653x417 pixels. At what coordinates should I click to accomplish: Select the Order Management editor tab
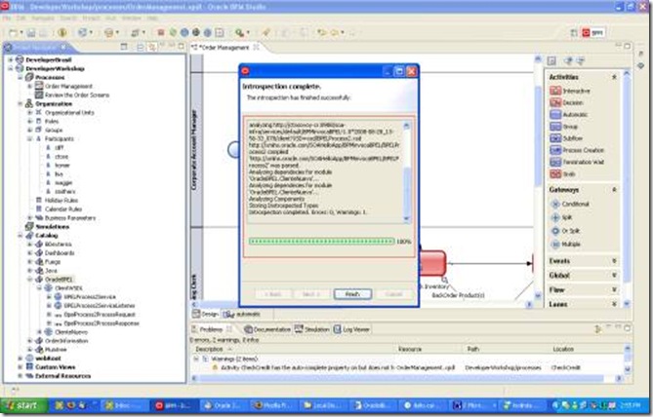[x=224, y=48]
